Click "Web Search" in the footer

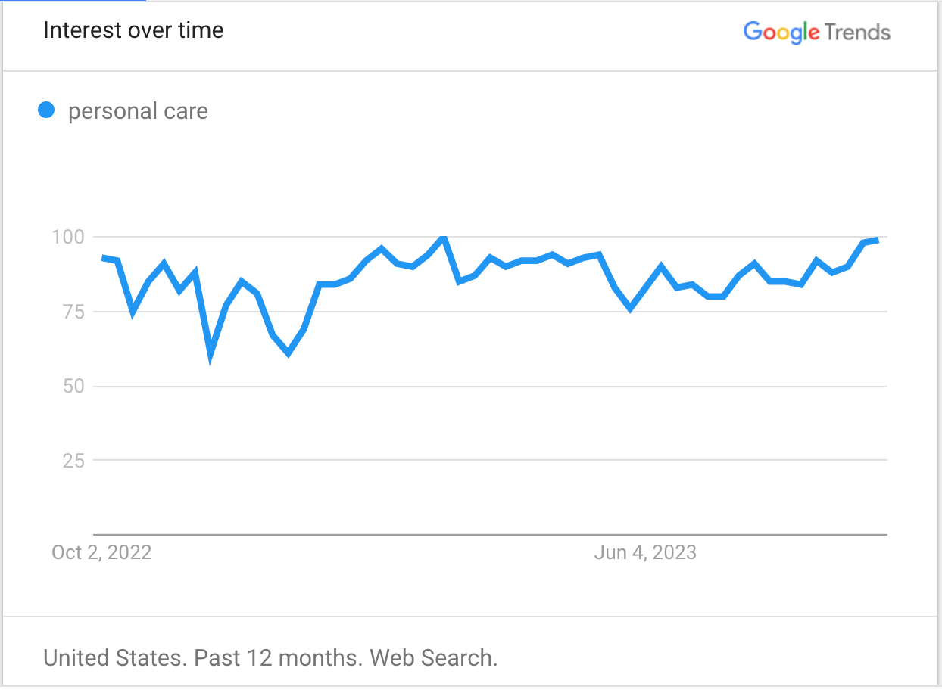(x=432, y=657)
